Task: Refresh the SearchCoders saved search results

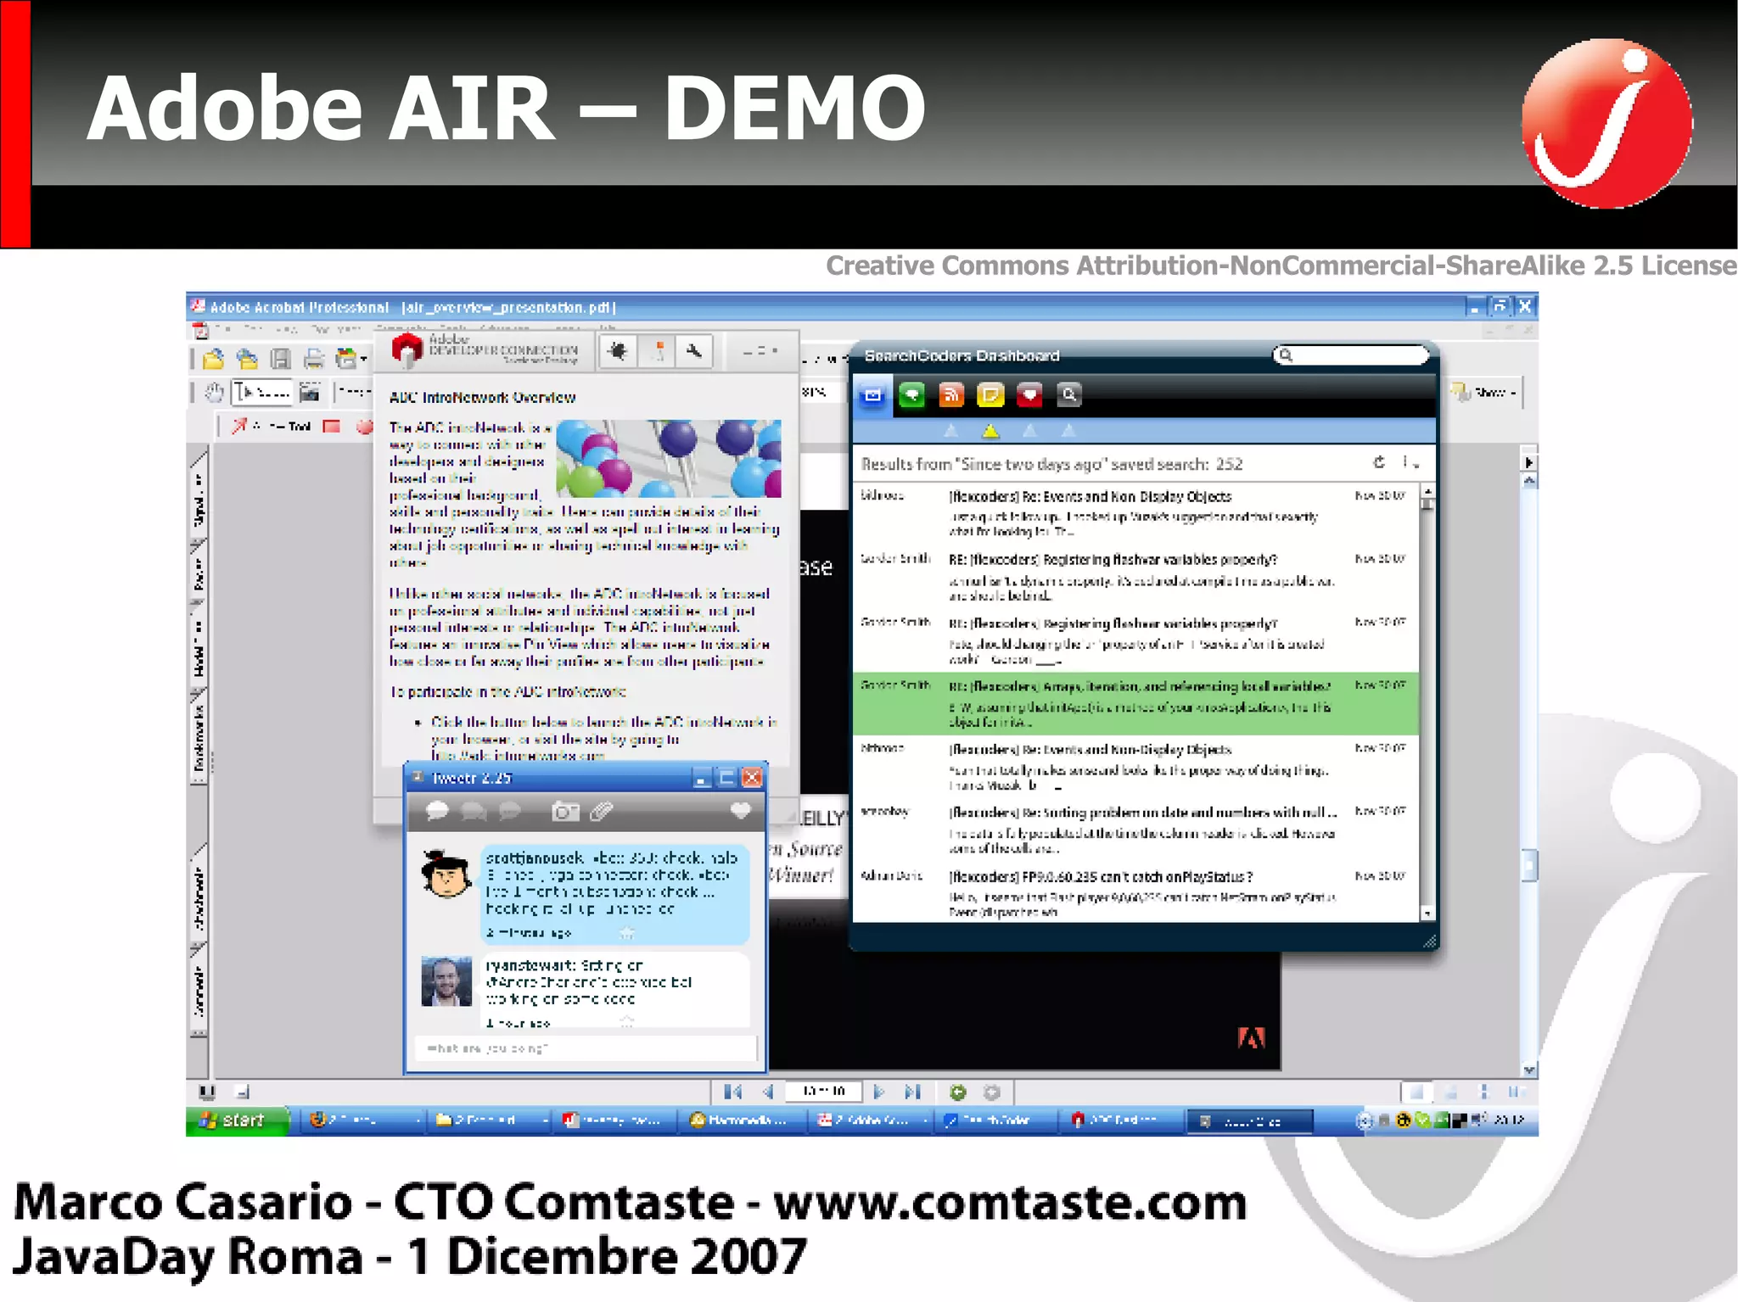Action: tap(1379, 462)
